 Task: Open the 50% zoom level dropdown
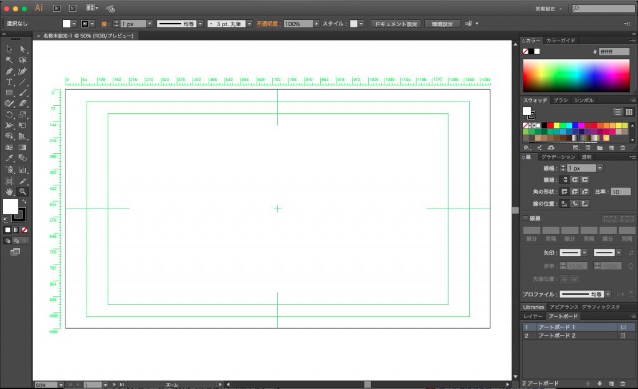click(60, 385)
